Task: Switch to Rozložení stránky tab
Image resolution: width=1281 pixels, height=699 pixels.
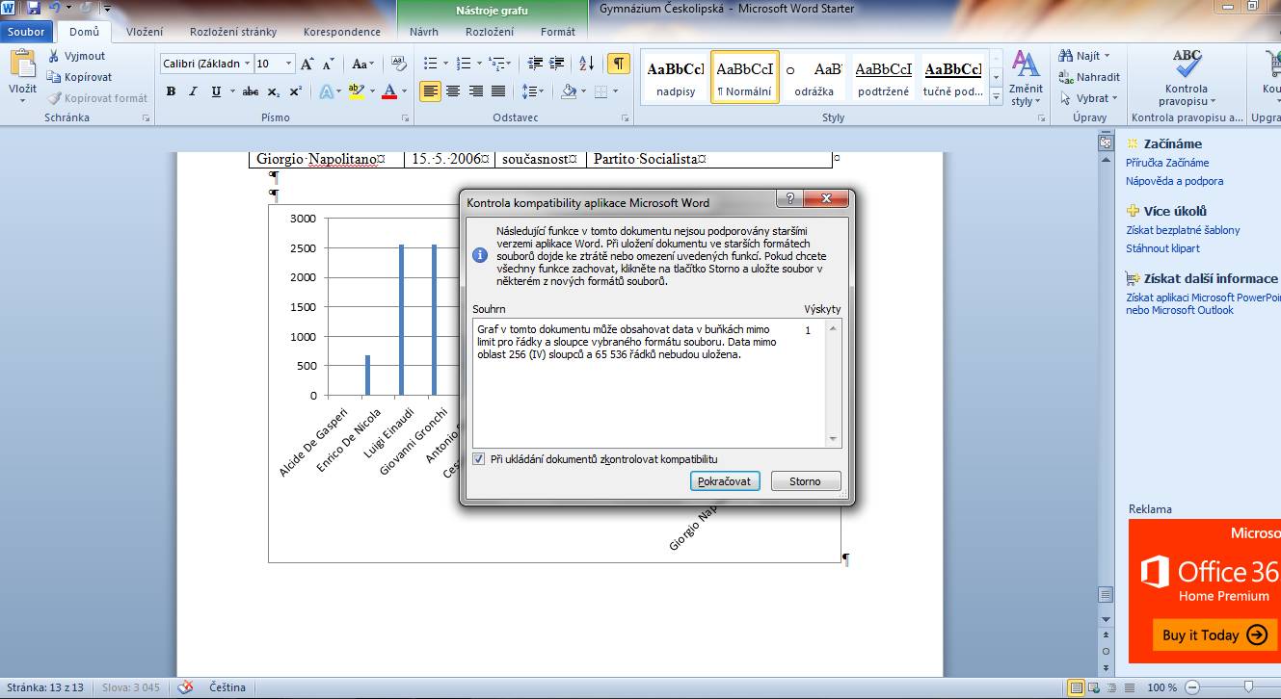Action: [232, 32]
